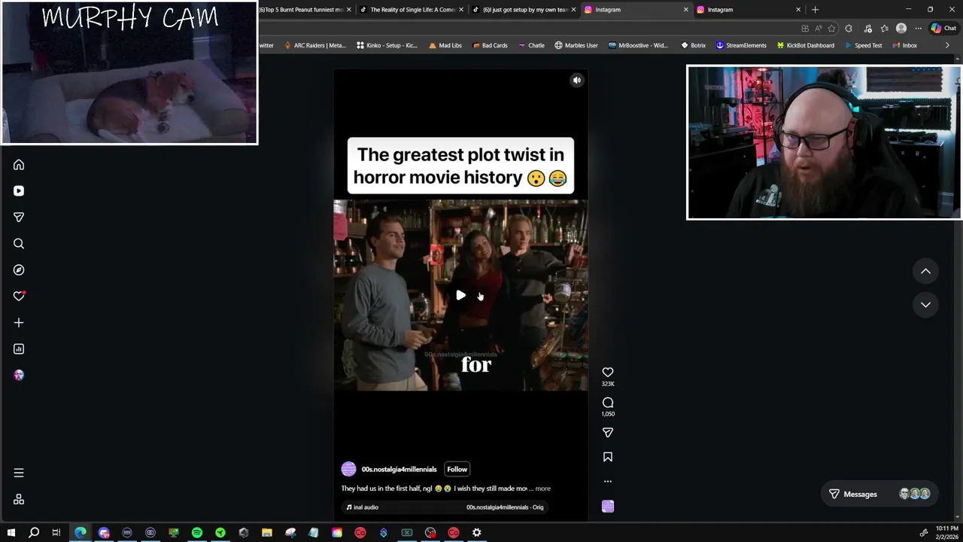Open Edge split screen icon
963x542 pixels.
pyautogui.click(x=805, y=29)
